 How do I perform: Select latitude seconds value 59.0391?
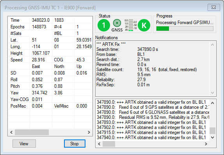(x=84, y=40)
